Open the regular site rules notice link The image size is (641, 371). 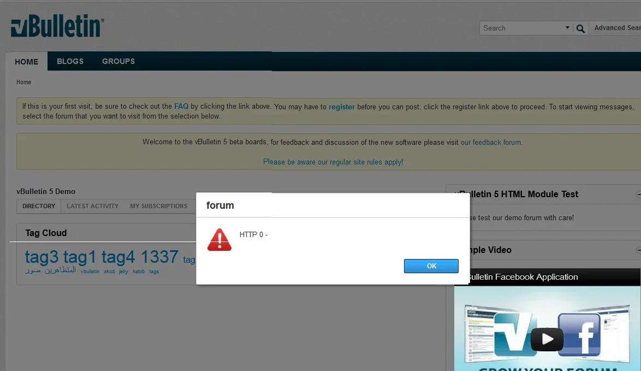[x=333, y=162]
